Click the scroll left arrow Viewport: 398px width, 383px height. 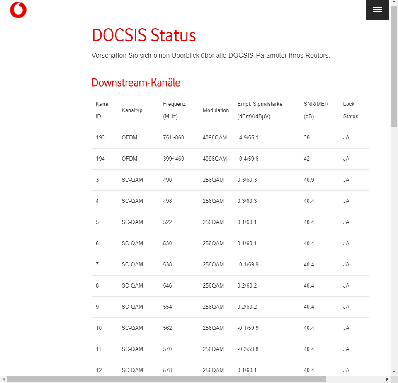click(4, 379)
